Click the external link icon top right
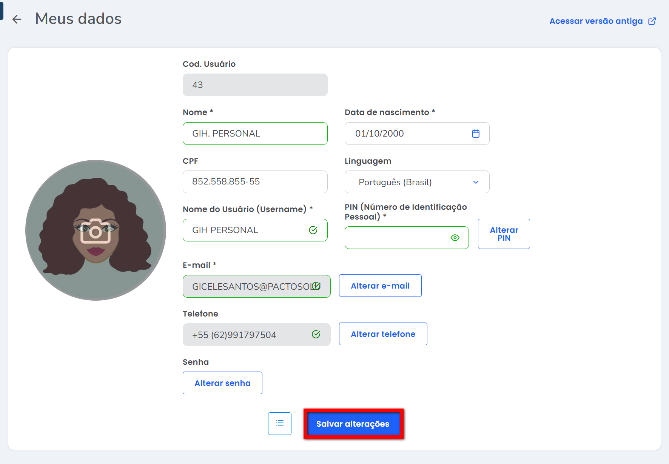 click(652, 21)
